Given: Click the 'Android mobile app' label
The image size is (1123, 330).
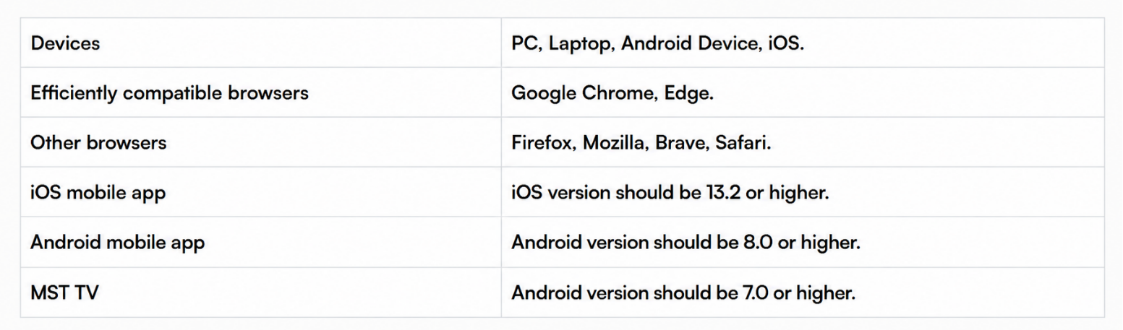Looking at the screenshot, I should click(117, 243).
